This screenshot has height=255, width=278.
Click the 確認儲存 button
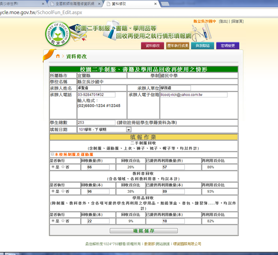[143, 230]
